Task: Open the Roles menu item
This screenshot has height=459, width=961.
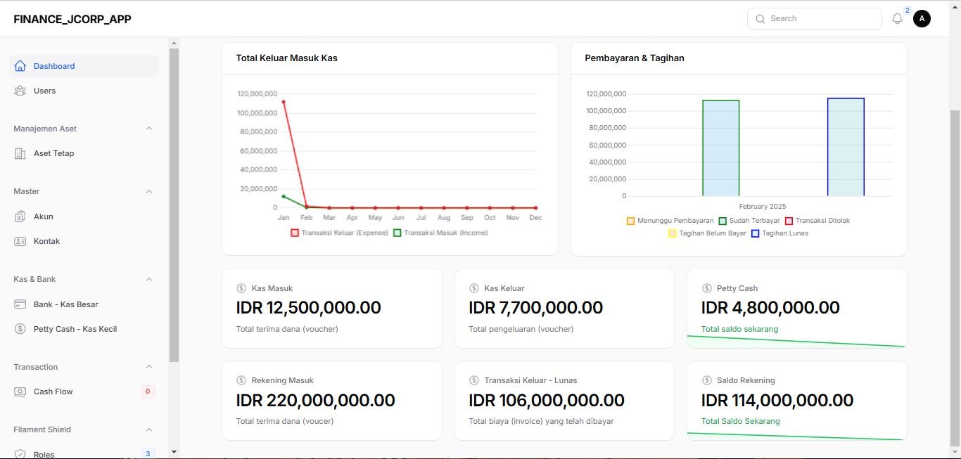Action: (44, 454)
